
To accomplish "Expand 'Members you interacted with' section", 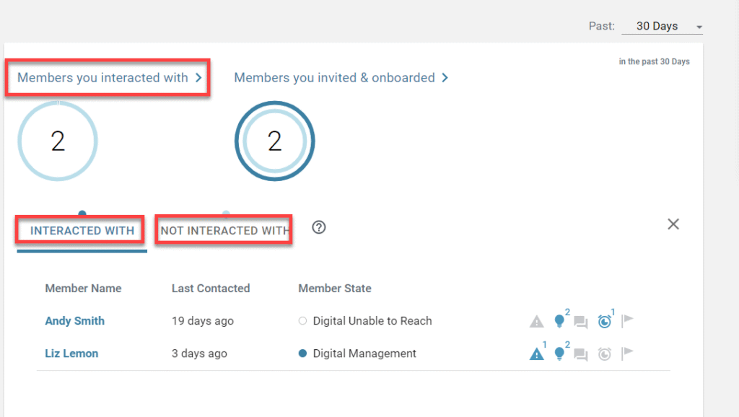I will [109, 78].
